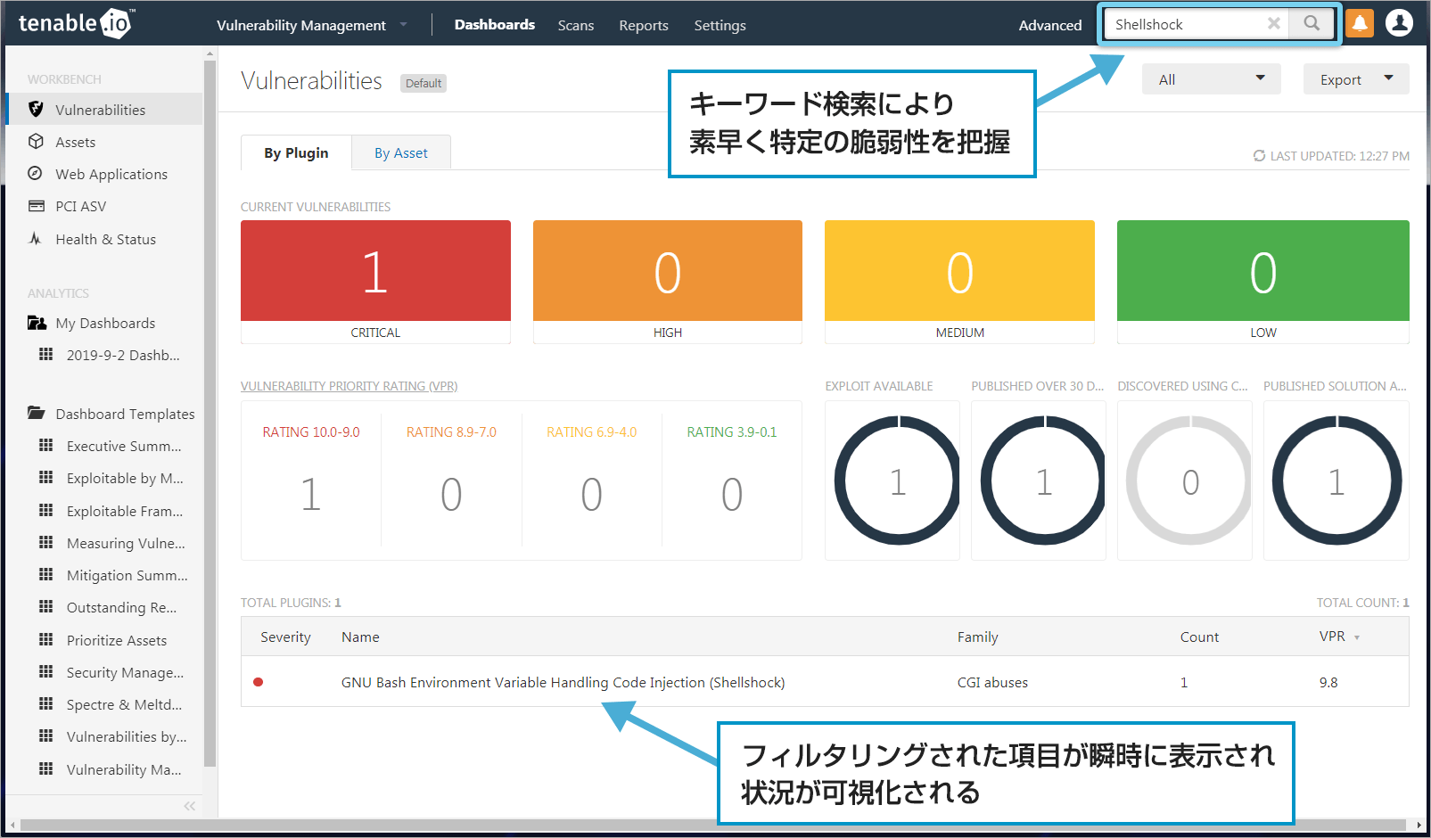Sort by the Family column header

point(977,637)
